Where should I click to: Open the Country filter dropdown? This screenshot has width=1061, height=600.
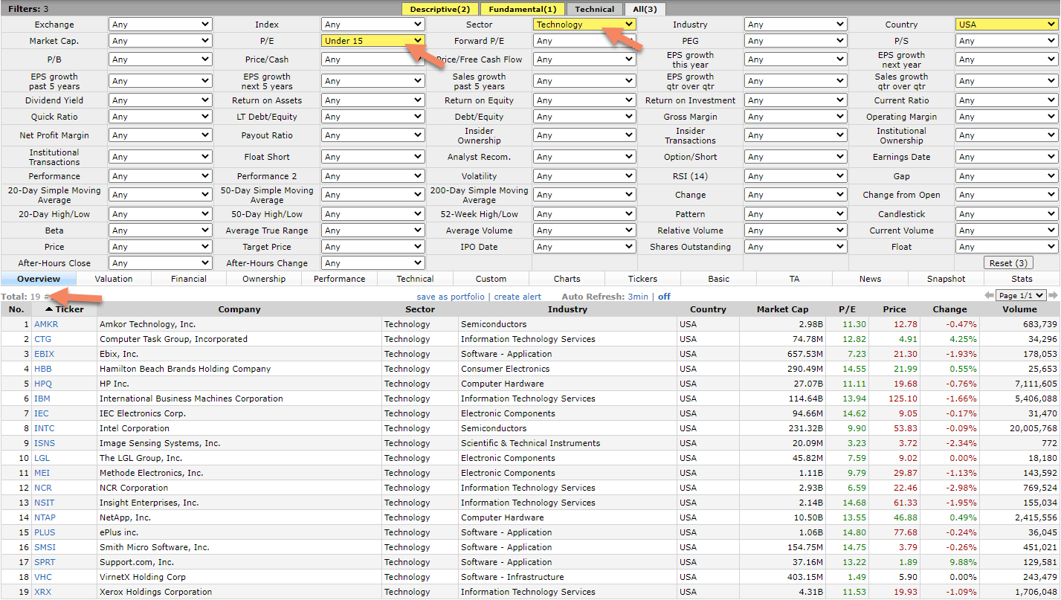tap(1005, 25)
